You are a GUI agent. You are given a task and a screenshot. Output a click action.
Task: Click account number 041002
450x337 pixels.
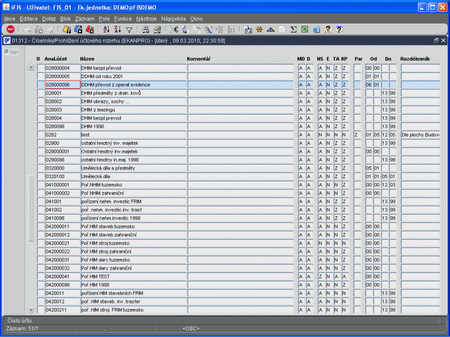(x=62, y=210)
